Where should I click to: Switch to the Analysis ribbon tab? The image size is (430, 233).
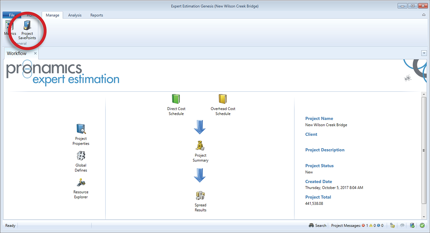coord(75,15)
